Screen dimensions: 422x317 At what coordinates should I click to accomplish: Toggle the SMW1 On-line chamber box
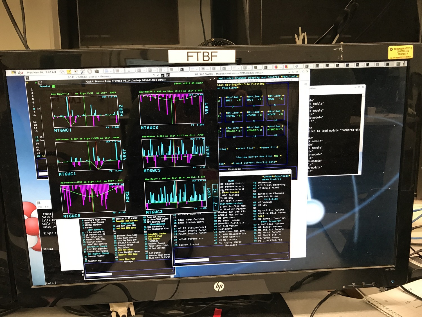(276, 99)
